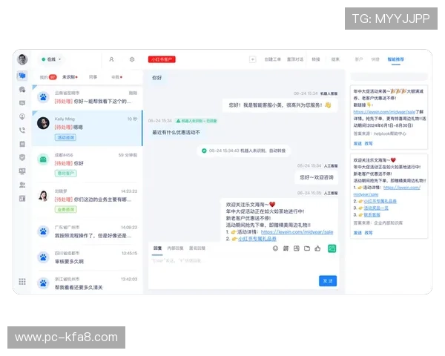This screenshot has height=356, width=445.
Task: Click the 活动咨询 tag on Kelly Ming
Action: [65, 137]
